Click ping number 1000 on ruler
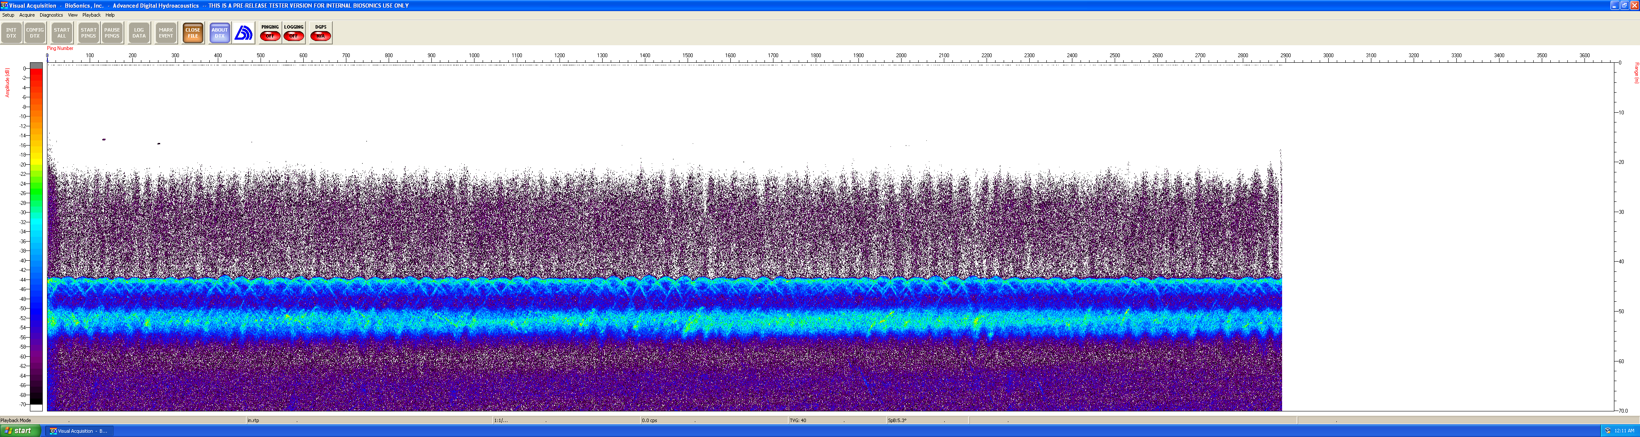The image size is (1640, 437). (474, 55)
